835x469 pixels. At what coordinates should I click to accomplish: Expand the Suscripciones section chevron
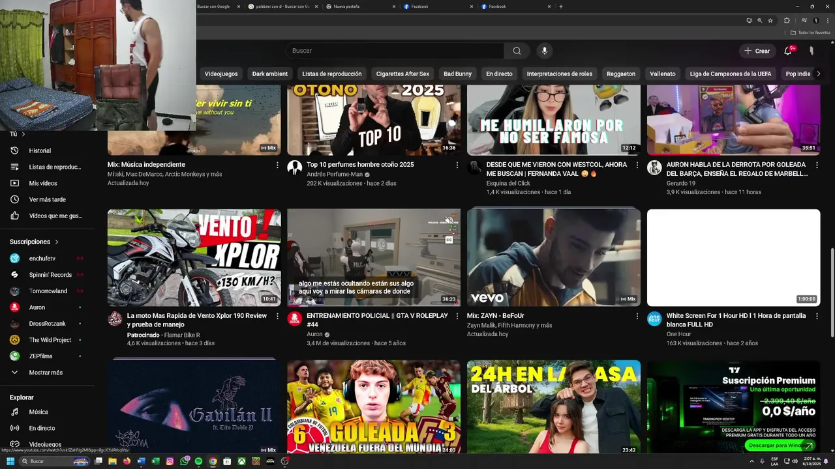tap(57, 242)
